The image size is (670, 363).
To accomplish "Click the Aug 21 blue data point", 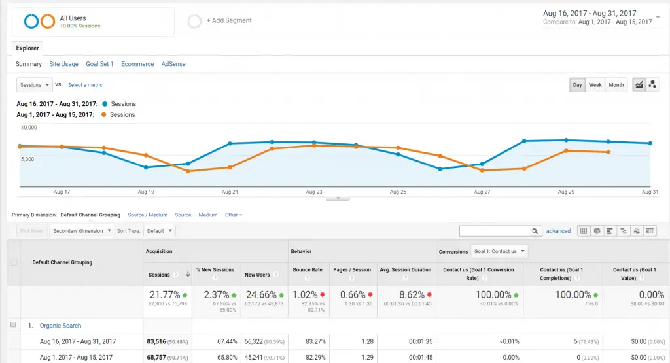I will [230, 143].
